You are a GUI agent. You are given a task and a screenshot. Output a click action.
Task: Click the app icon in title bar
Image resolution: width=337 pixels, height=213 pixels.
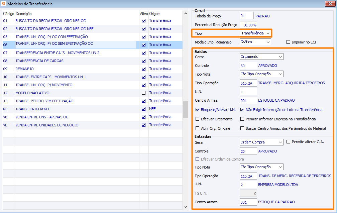point(3,4)
